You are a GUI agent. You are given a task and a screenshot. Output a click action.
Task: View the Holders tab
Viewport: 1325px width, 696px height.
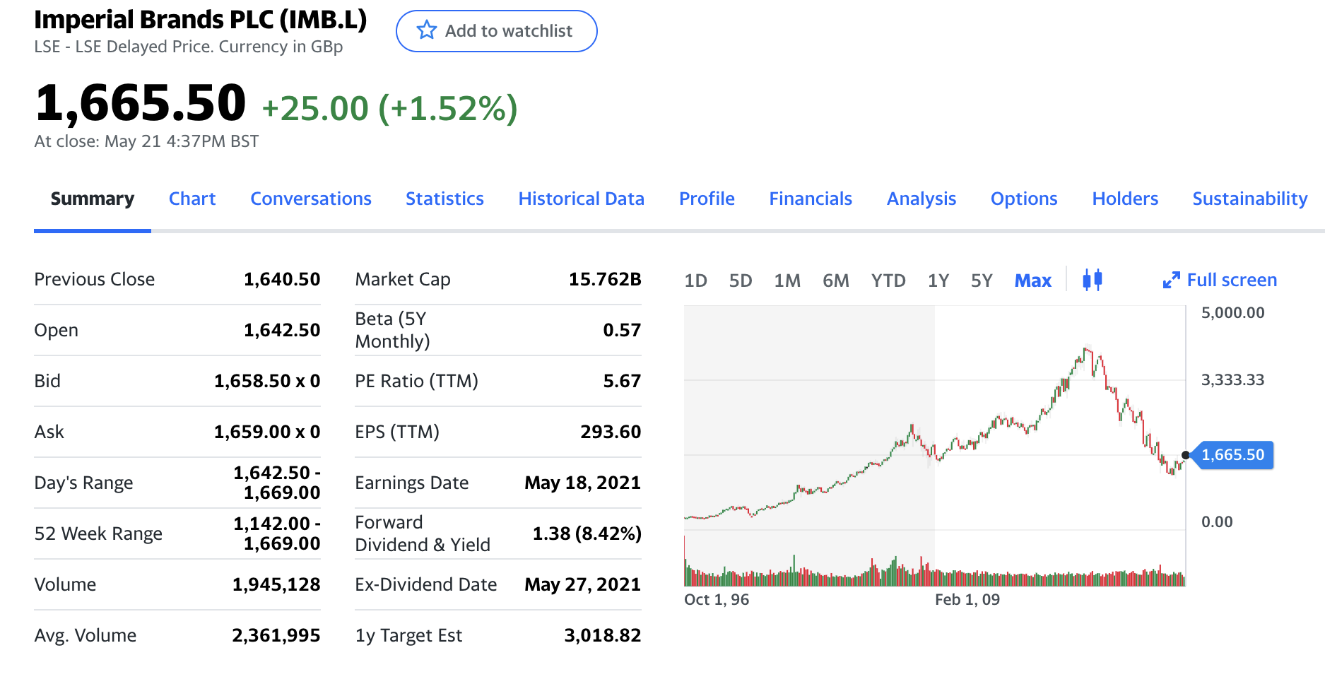pyautogui.click(x=1125, y=199)
